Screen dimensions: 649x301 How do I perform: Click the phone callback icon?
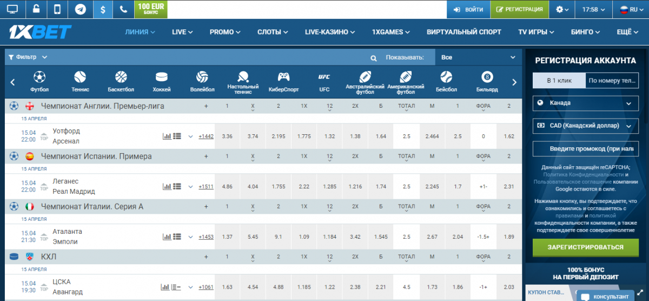coord(124,9)
